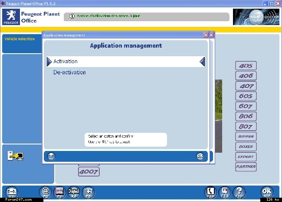The image size is (282, 202).
Task: Click the dialog back arrow F1 icon
Action: click(51, 157)
